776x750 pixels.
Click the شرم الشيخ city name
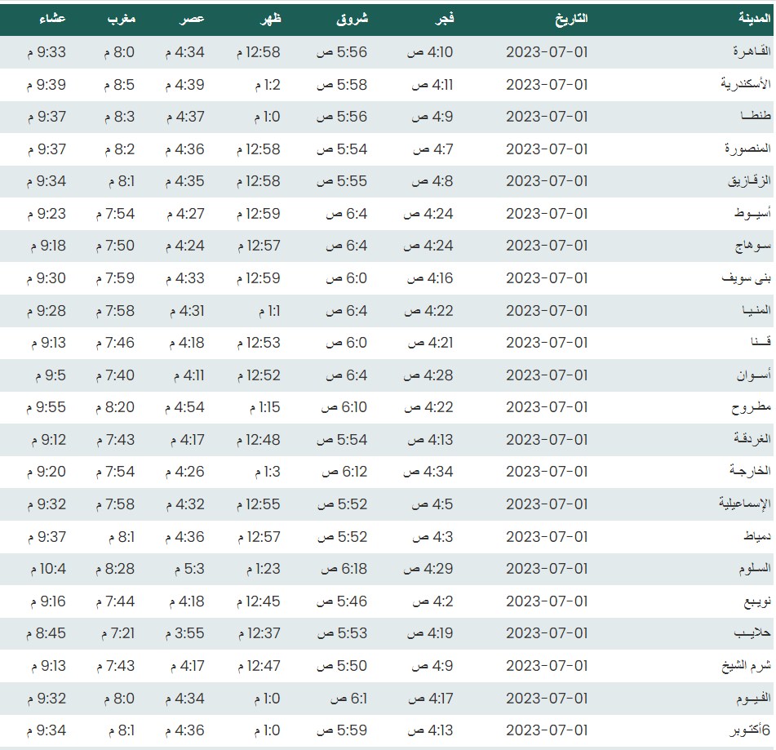(743, 666)
